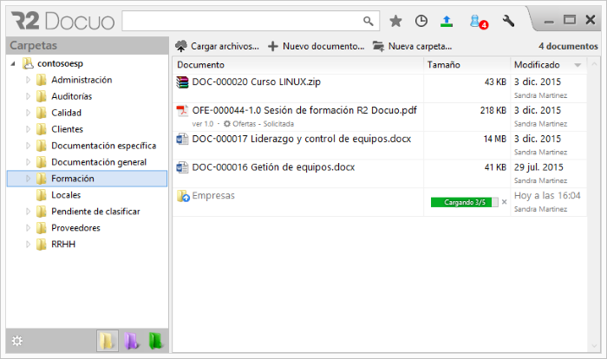Expand the Calidad folder

click(28, 113)
